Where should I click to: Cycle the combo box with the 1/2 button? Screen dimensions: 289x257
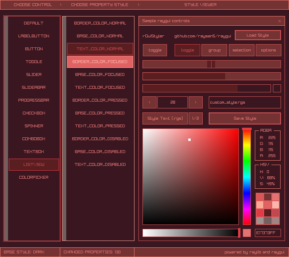coord(195,118)
